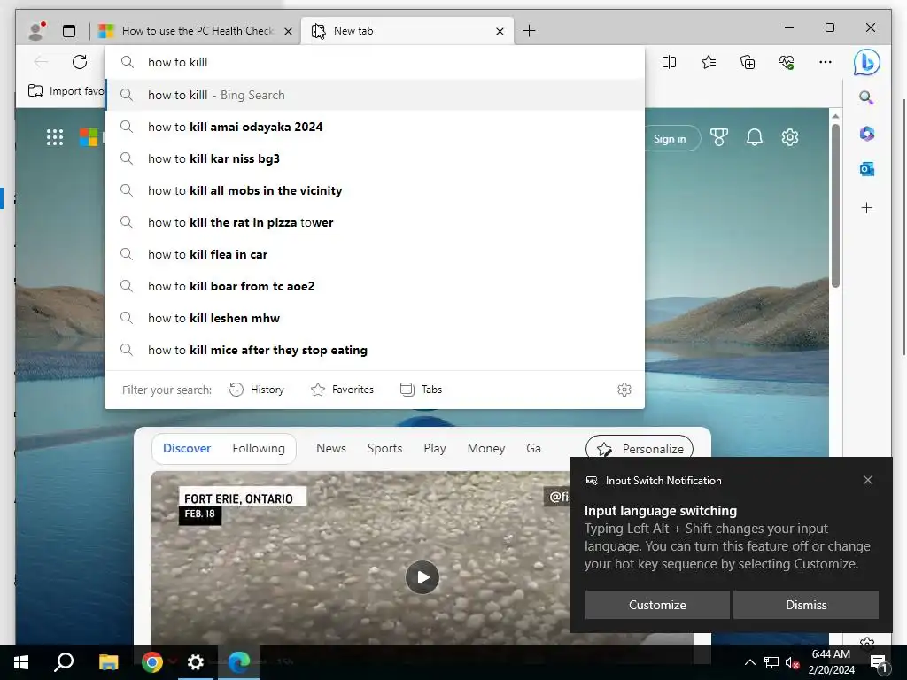Play the Fort Erie video
907x680 pixels.
click(422, 577)
